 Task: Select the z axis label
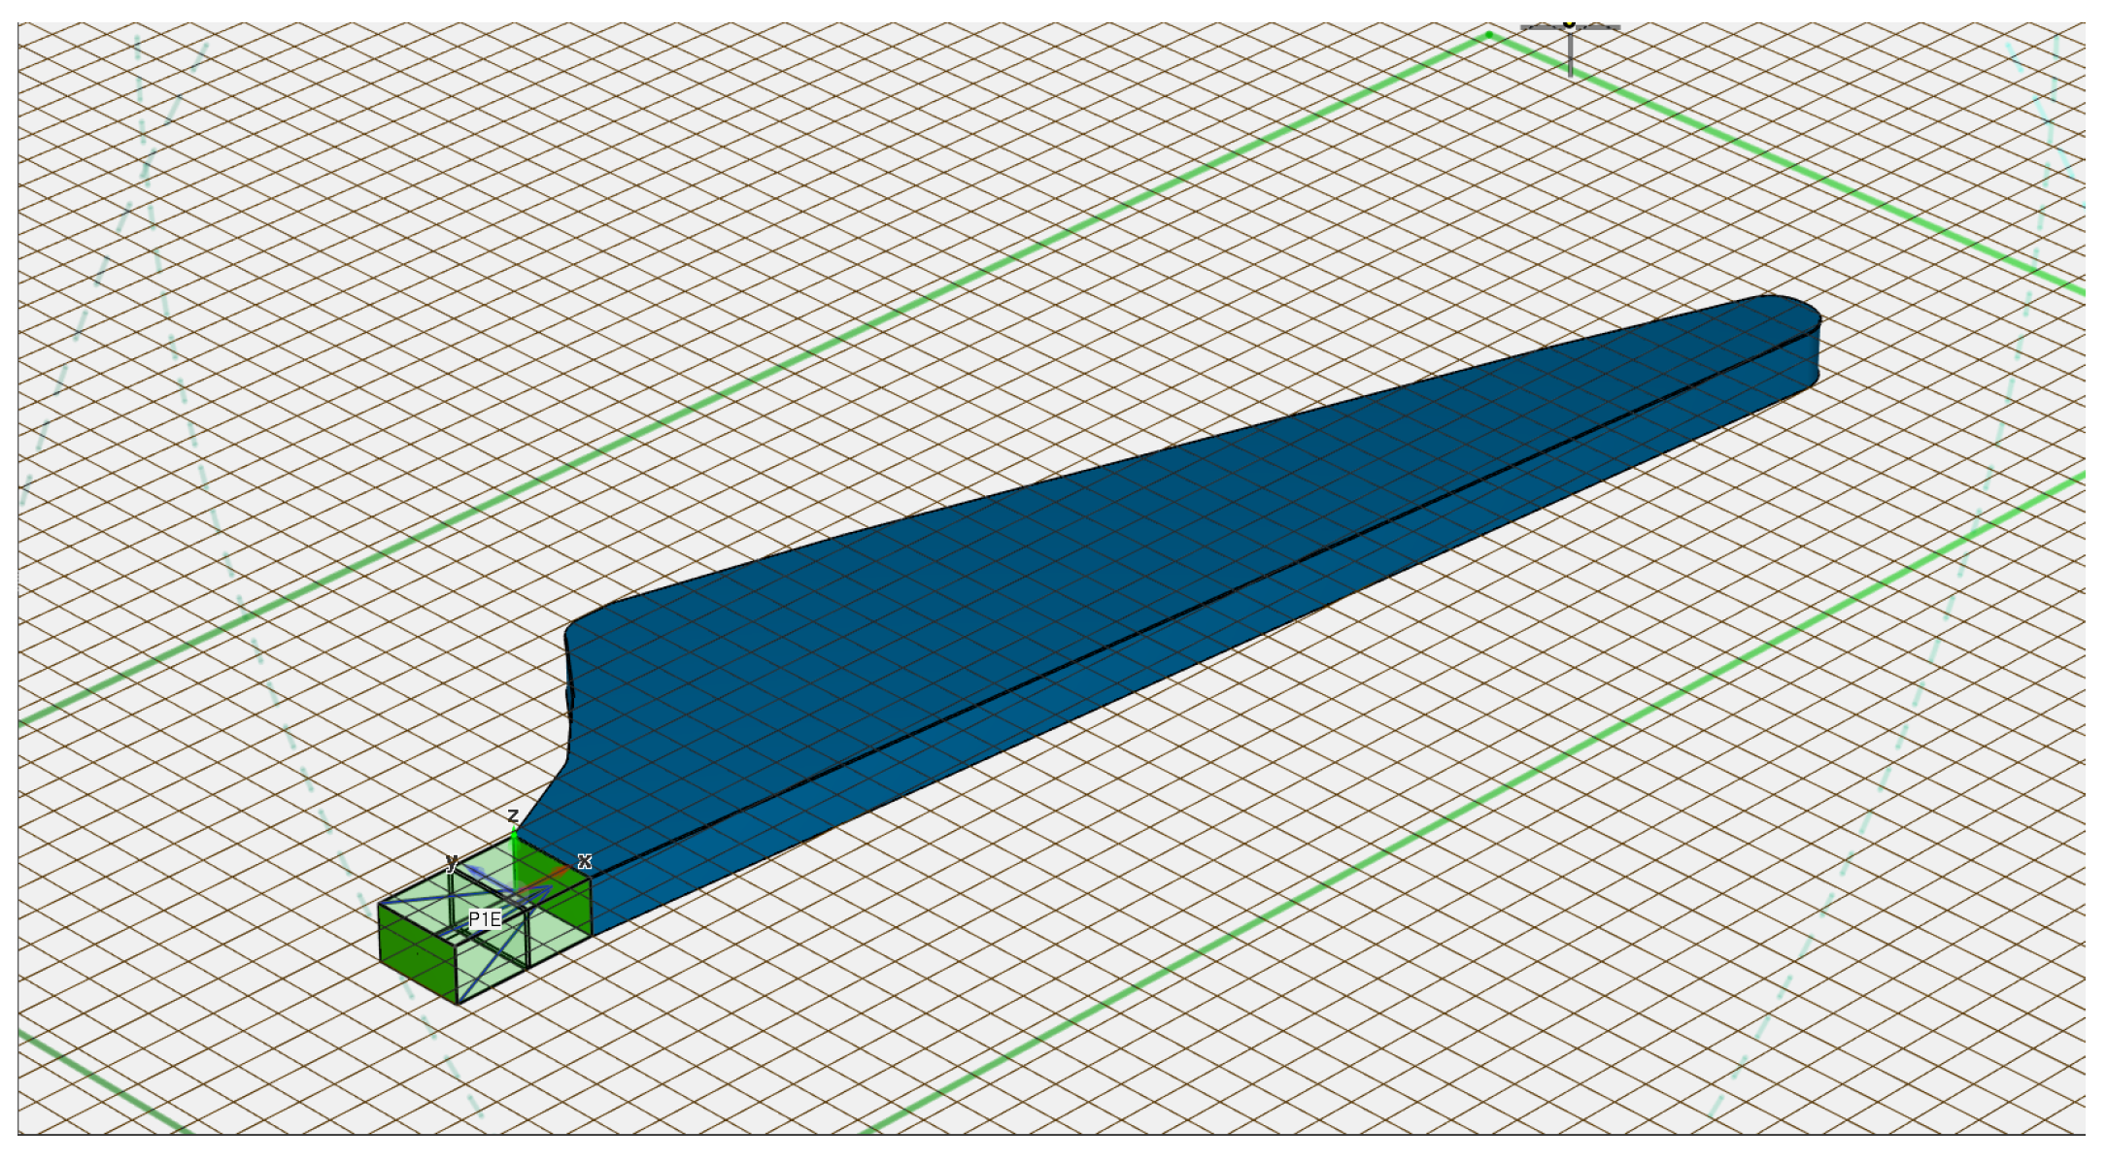click(x=513, y=815)
